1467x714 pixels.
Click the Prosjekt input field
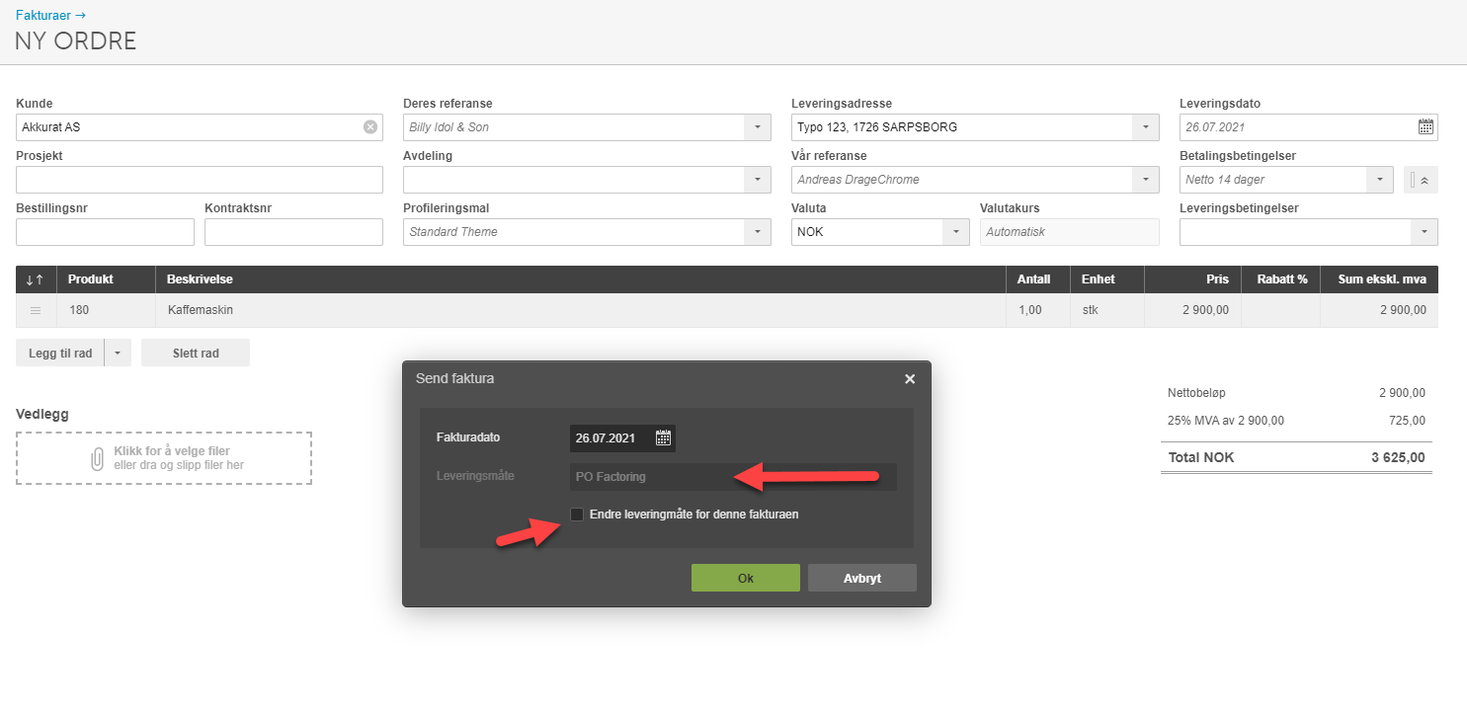pyautogui.click(x=200, y=180)
